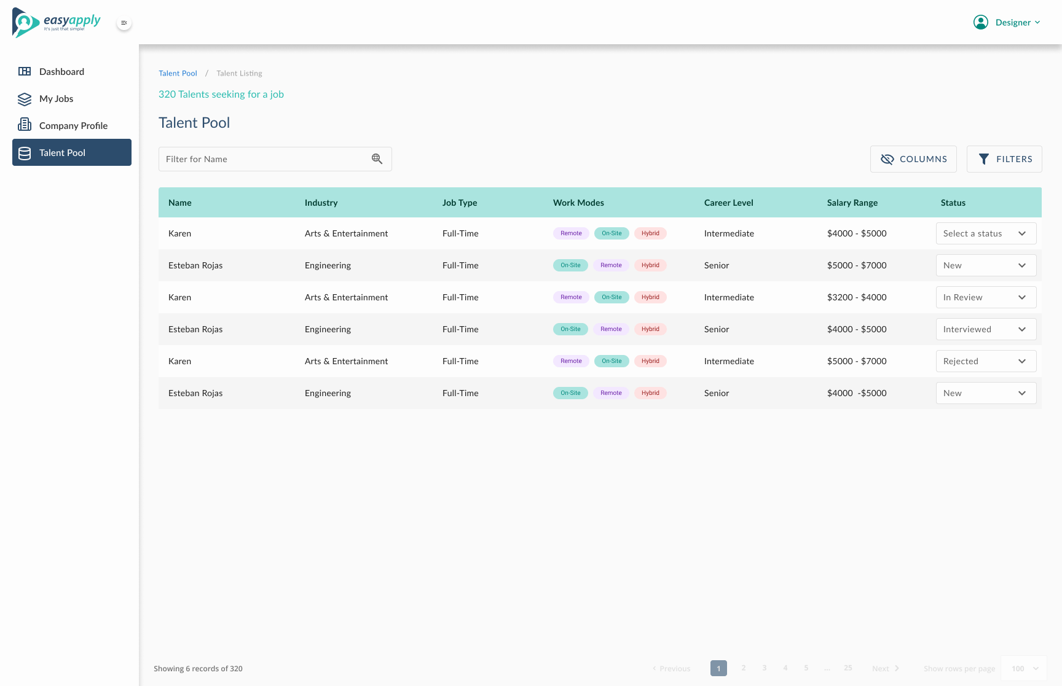Focus the Filter for Name field

[264, 159]
